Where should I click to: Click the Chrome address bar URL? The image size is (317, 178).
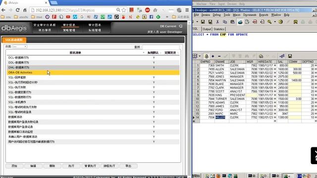[65, 10]
